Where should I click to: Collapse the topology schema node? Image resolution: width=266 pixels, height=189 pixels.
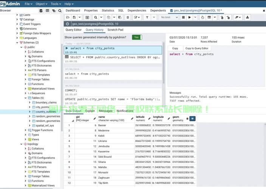(x=22, y=144)
